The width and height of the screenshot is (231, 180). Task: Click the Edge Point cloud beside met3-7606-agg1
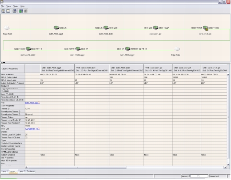7,28
